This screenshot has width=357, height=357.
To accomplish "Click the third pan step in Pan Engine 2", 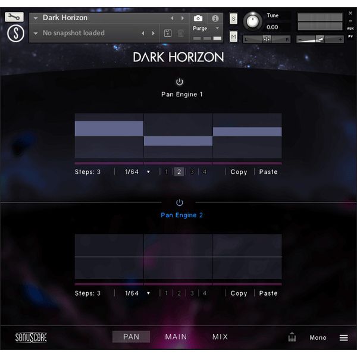I will [x=248, y=256].
